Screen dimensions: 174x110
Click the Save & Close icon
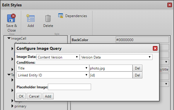click(11, 18)
